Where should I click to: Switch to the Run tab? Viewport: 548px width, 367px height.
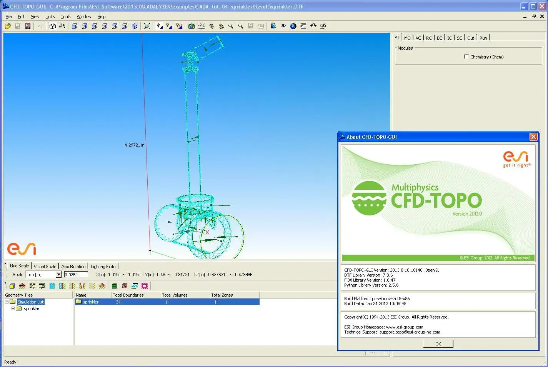coord(483,37)
